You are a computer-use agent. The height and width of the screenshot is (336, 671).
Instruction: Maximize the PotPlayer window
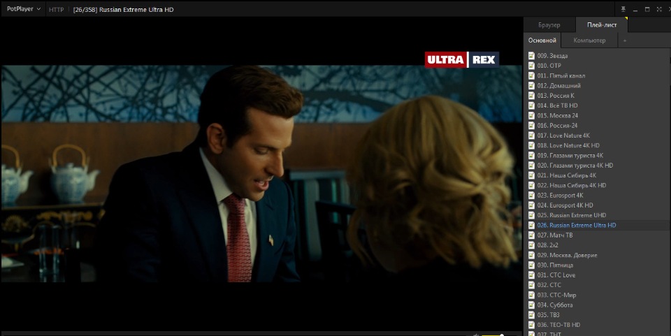click(647, 9)
